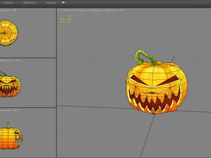Open the [+] general menu of Perspective viewport

61,10
